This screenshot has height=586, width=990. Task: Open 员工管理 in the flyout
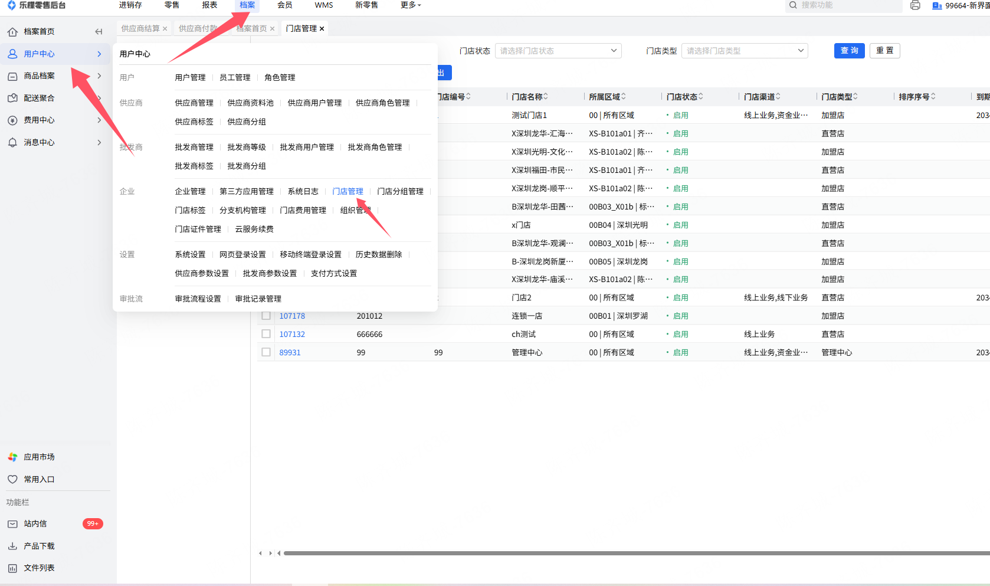tap(235, 78)
